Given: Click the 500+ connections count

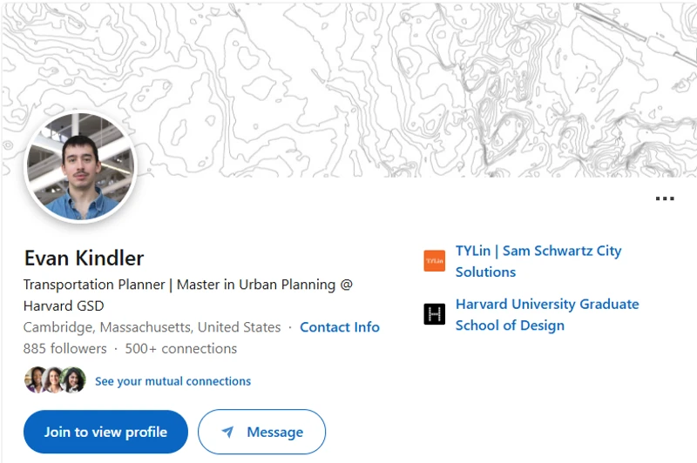Looking at the screenshot, I should [180, 348].
